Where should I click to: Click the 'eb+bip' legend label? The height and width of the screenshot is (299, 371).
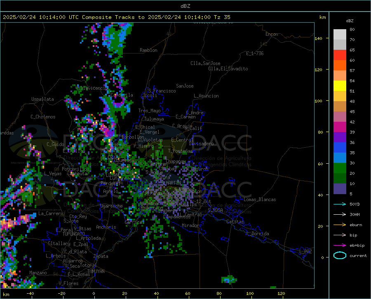click(357, 246)
